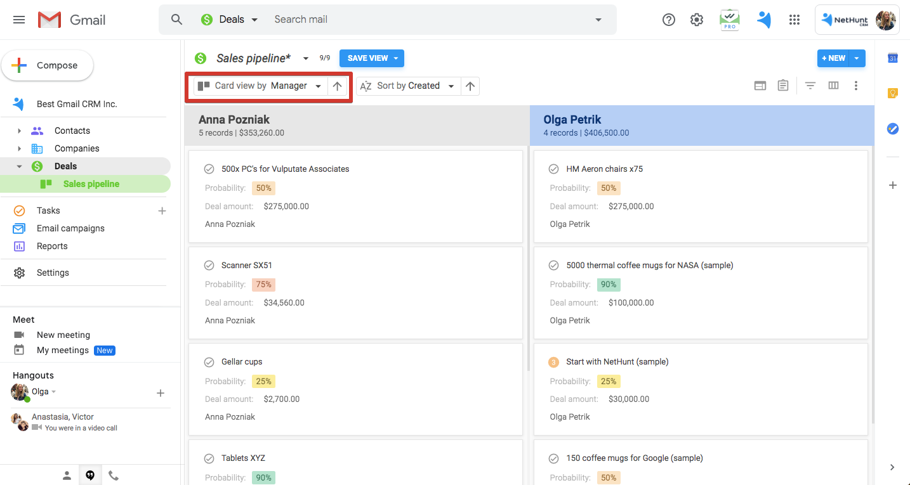This screenshot has height=485, width=910.
Task: Click the filter icon in view toolbar
Action: pos(810,86)
